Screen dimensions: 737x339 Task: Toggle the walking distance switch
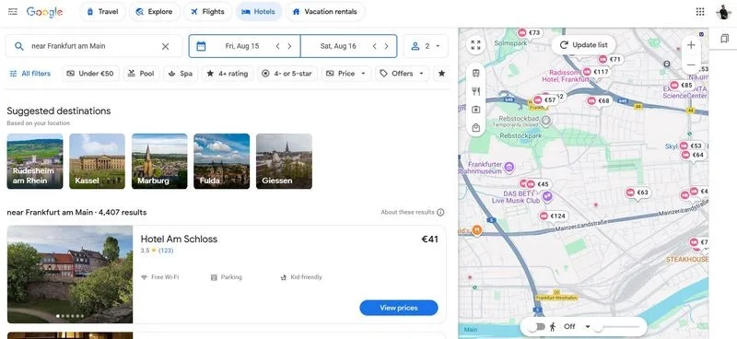536,326
